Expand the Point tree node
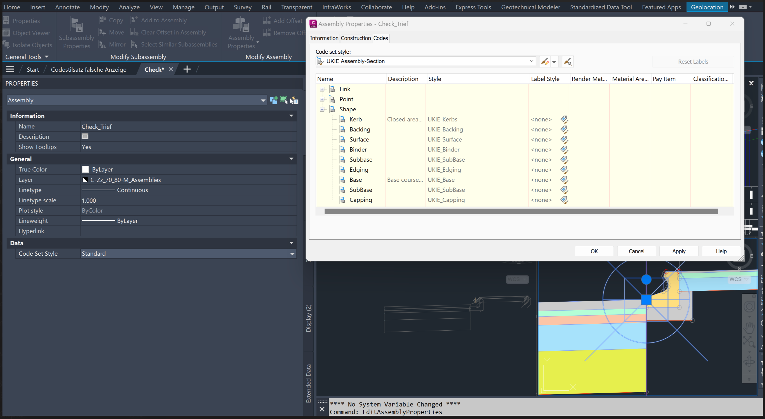This screenshot has height=419, width=765. (322, 99)
